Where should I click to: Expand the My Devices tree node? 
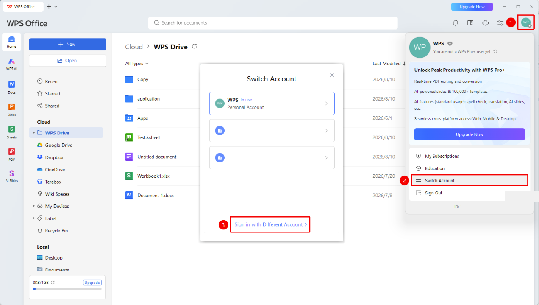[x=33, y=206]
